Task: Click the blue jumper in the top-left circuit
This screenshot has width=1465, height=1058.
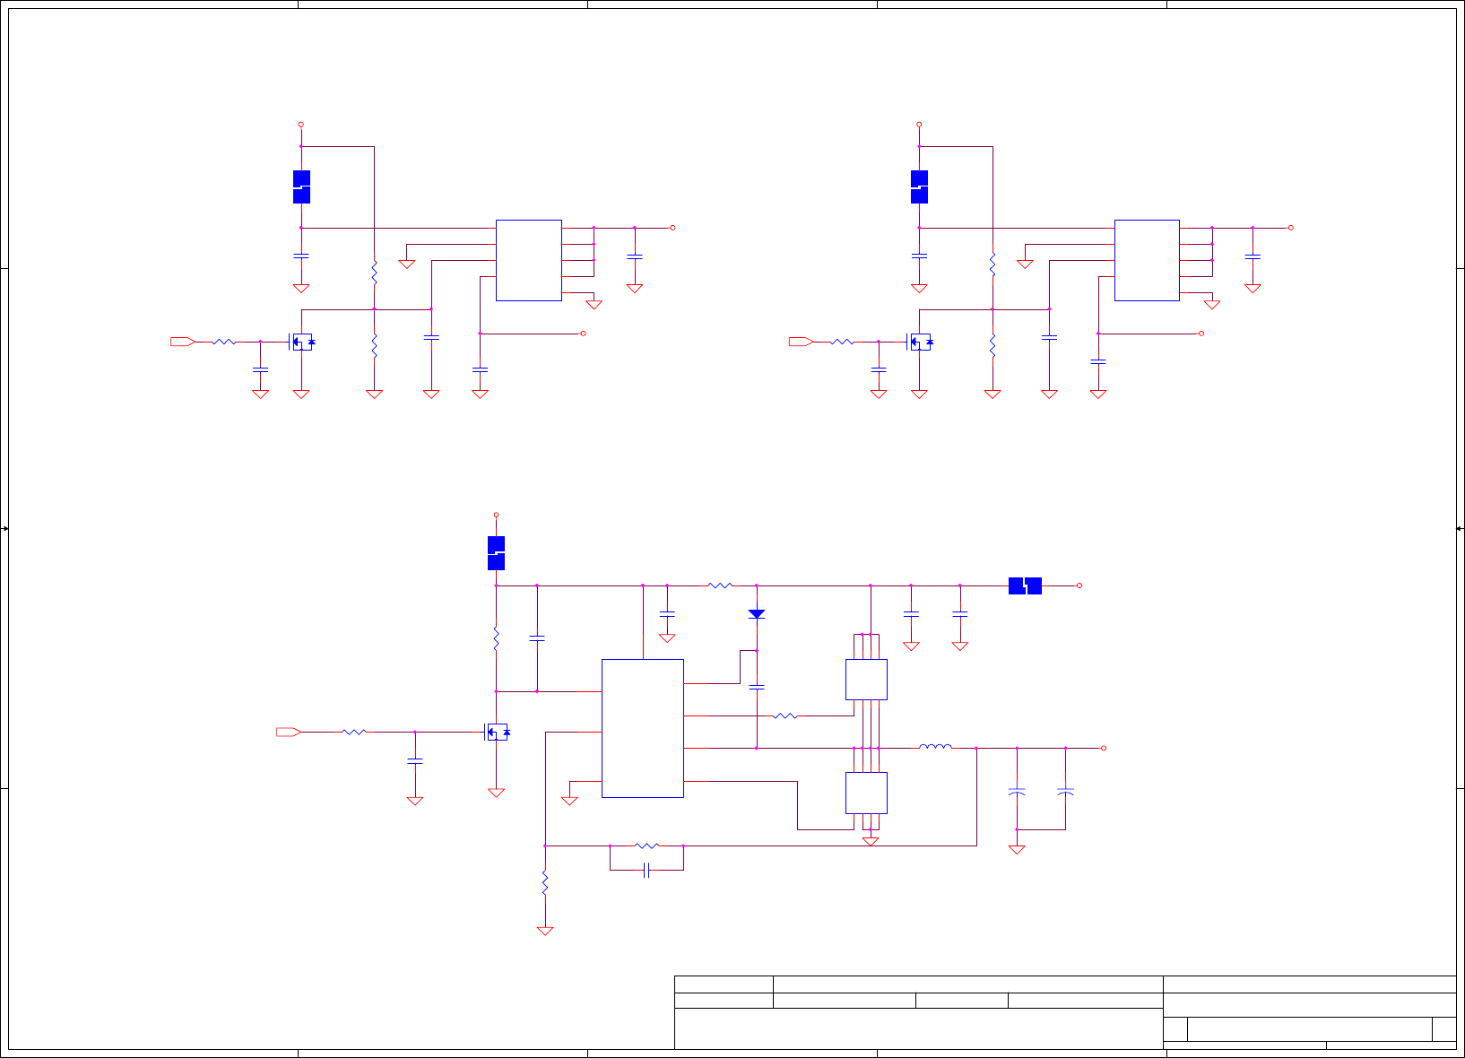Action: pos(301,186)
